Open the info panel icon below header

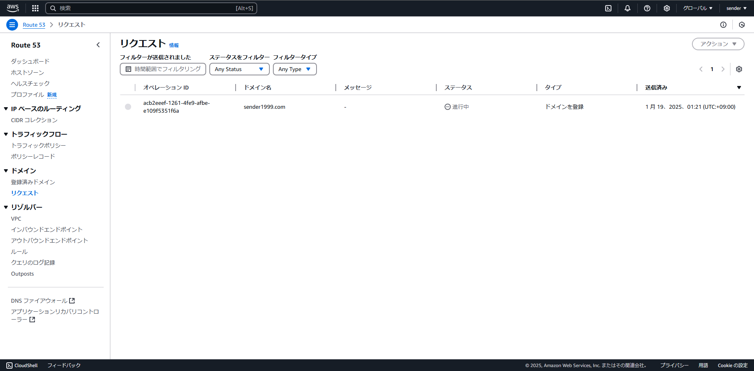click(723, 25)
